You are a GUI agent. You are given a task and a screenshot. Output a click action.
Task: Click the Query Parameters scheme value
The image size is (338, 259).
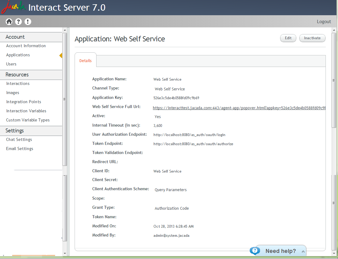171,190
